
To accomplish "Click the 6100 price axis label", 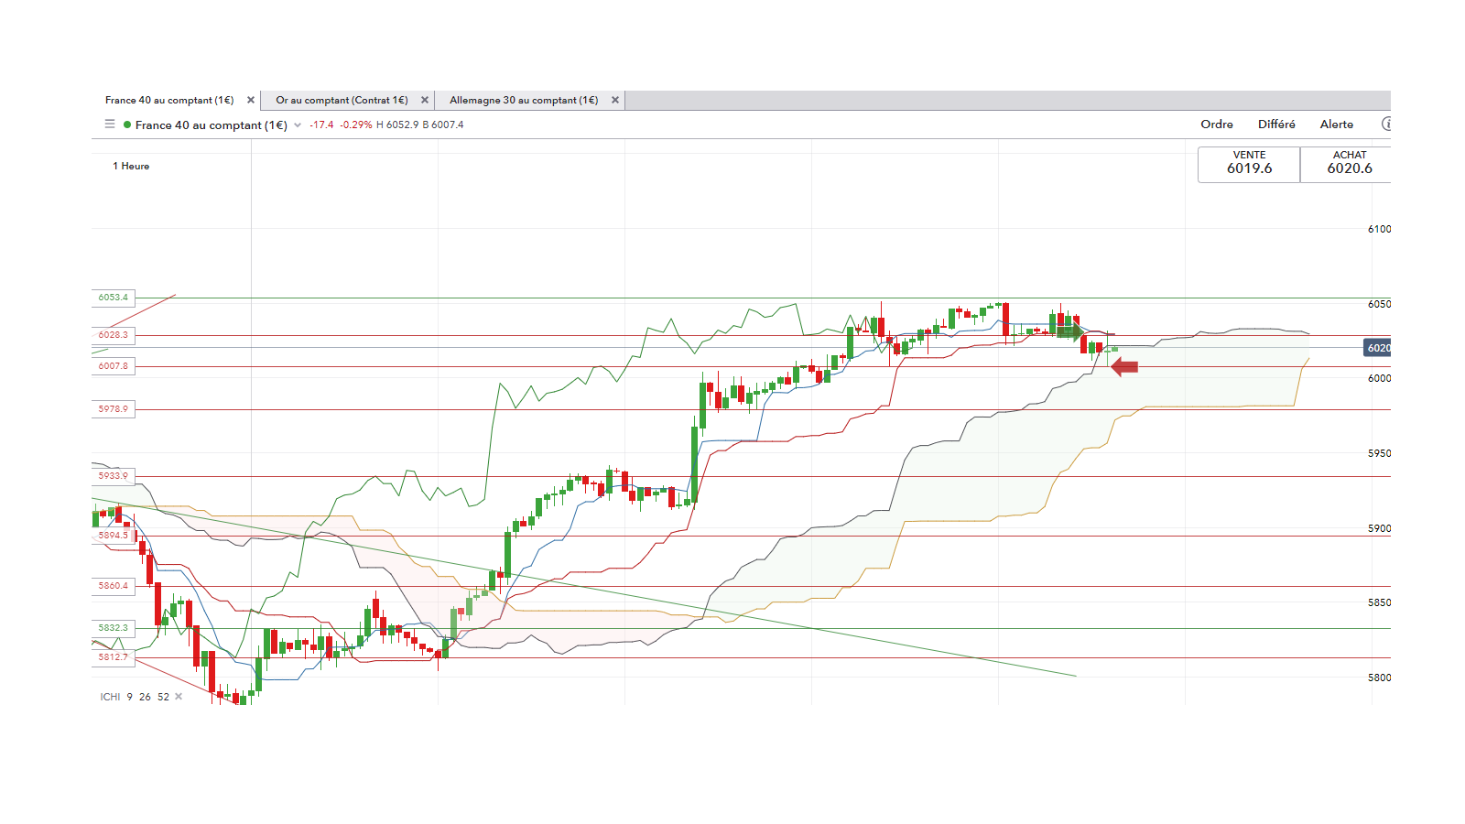I will pyautogui.click(x=1379, y=230).
